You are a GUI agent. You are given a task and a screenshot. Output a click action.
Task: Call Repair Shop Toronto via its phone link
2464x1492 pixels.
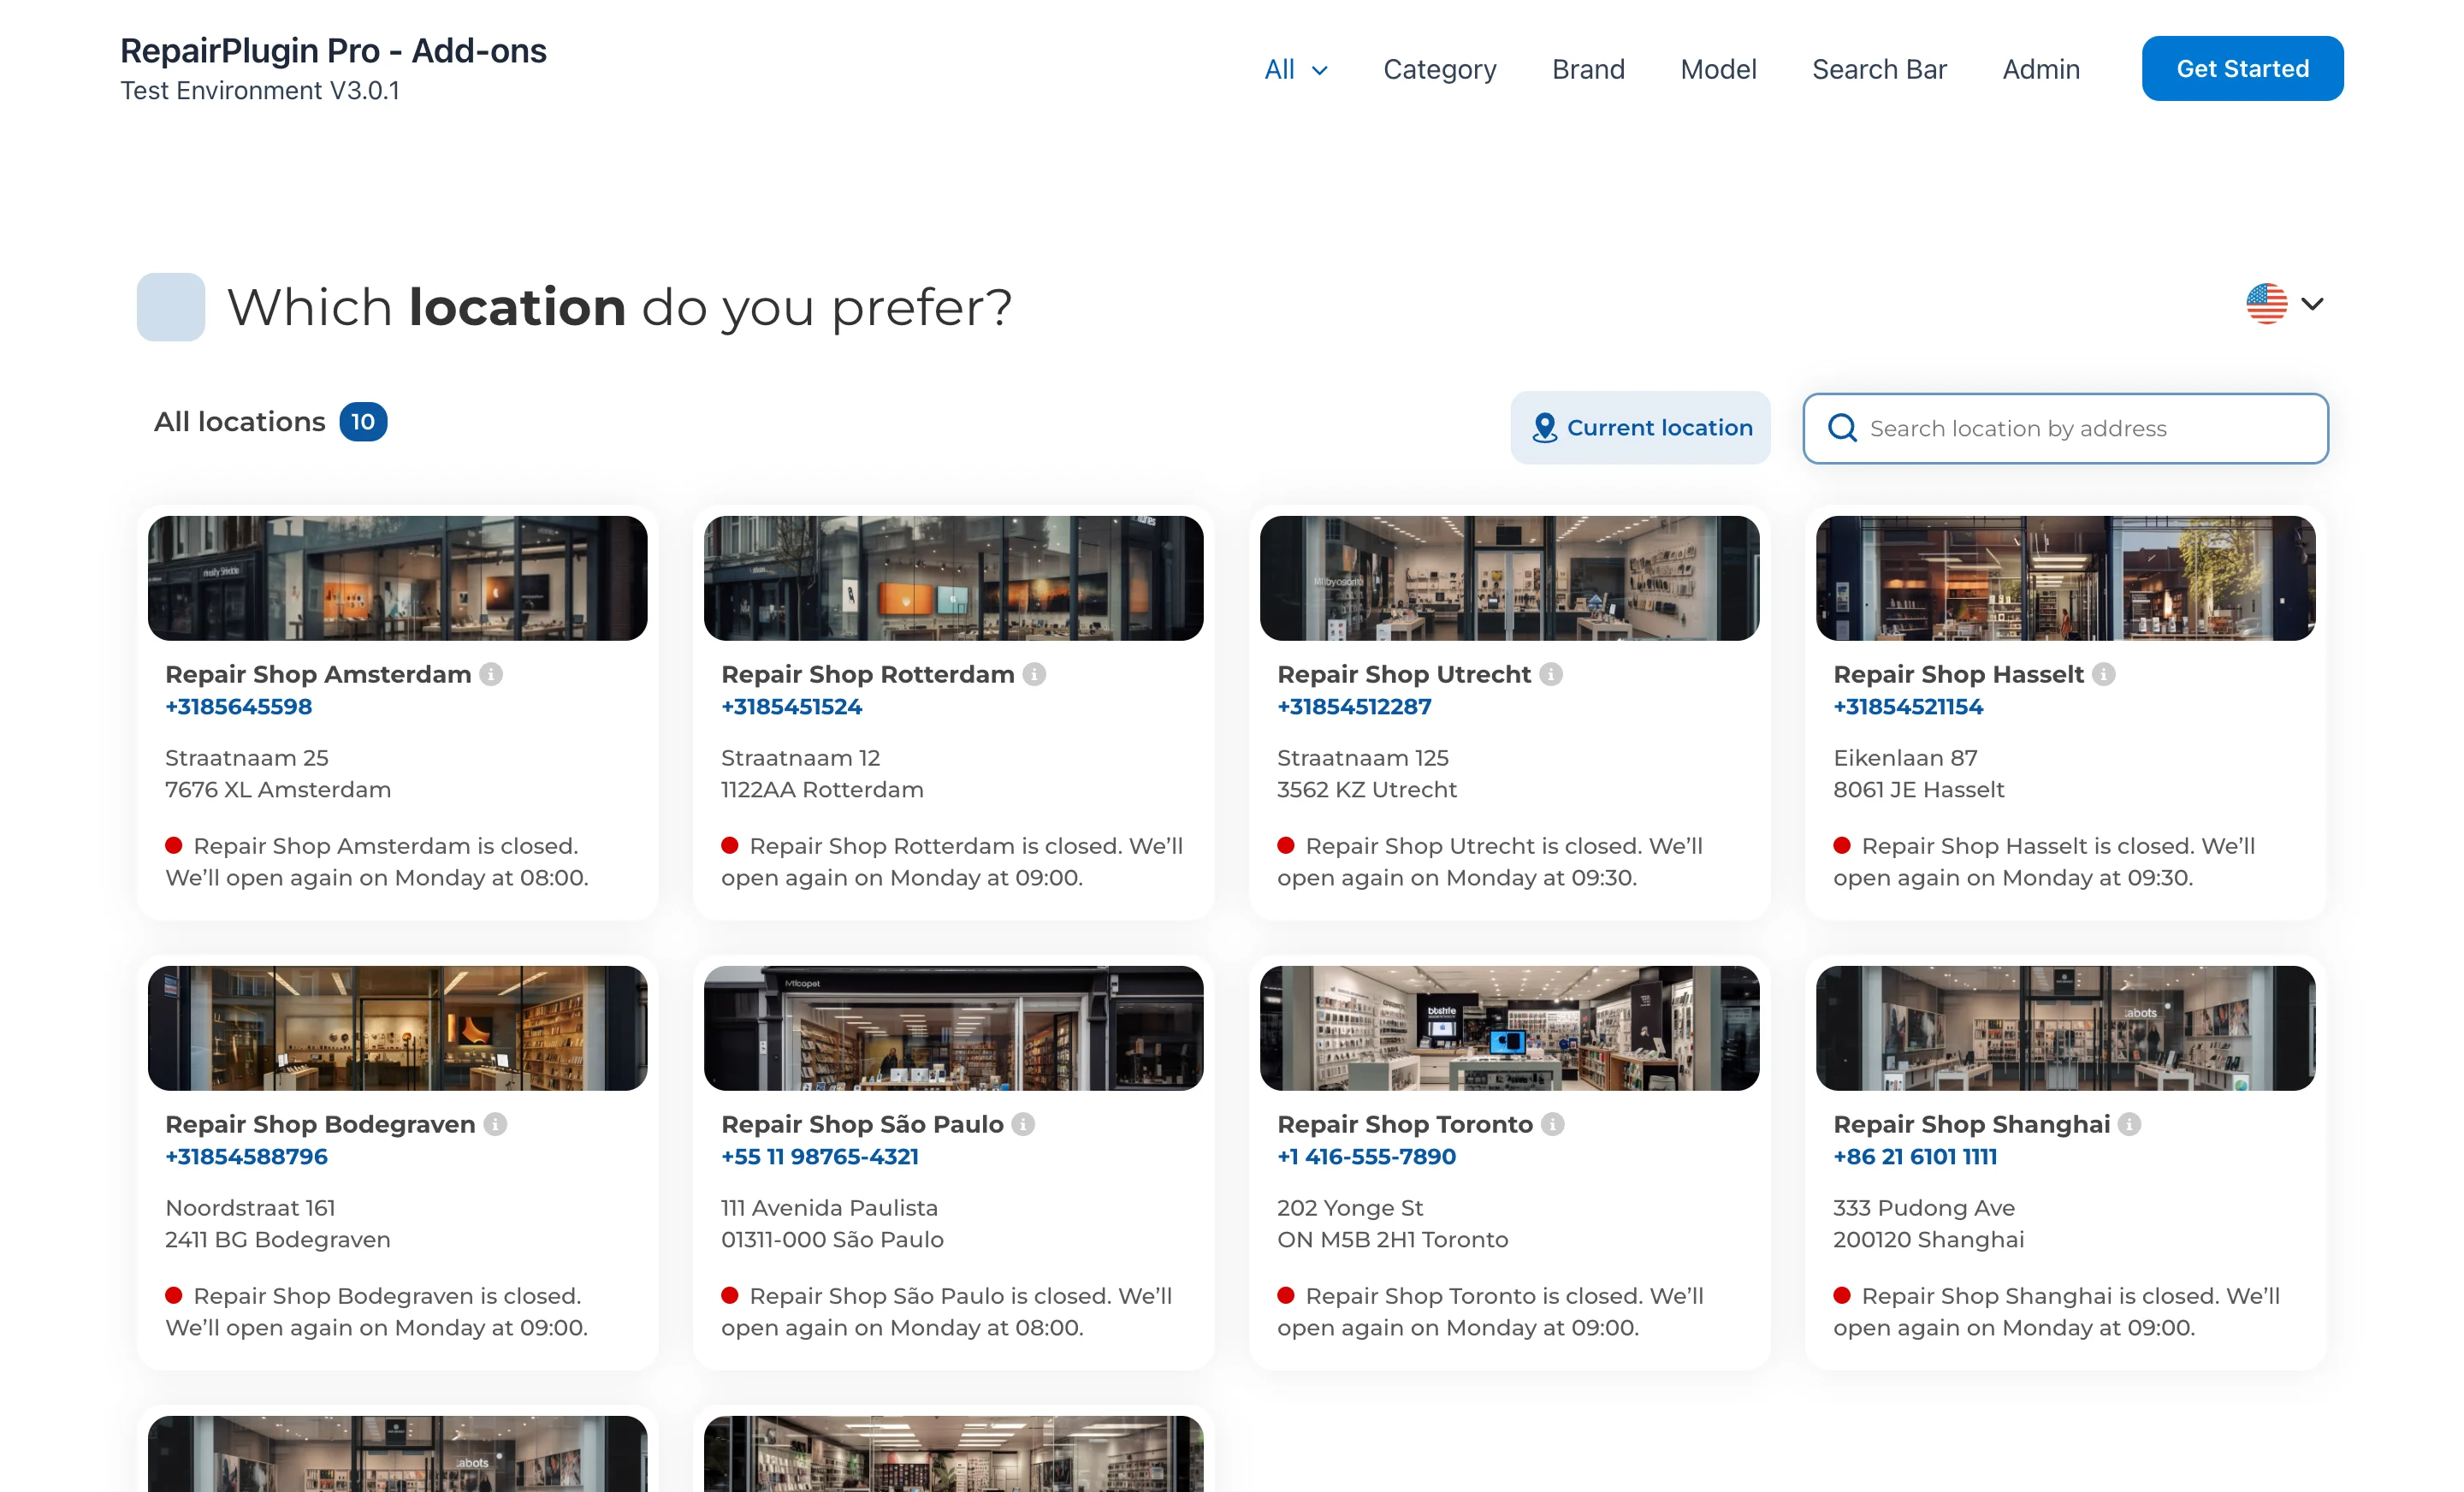[1366, 1156]
